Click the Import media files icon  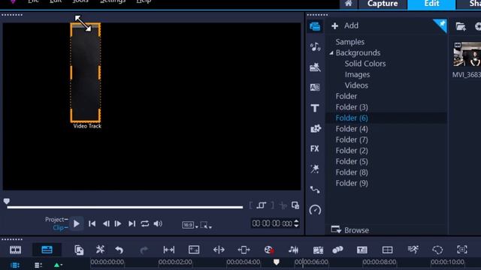coord(461,27)
